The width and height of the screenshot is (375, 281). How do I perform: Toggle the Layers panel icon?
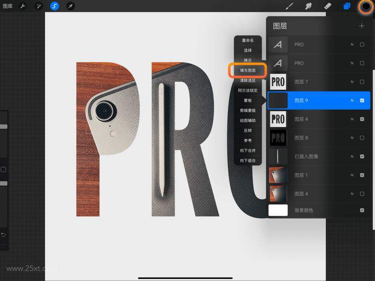pos(347,6)
